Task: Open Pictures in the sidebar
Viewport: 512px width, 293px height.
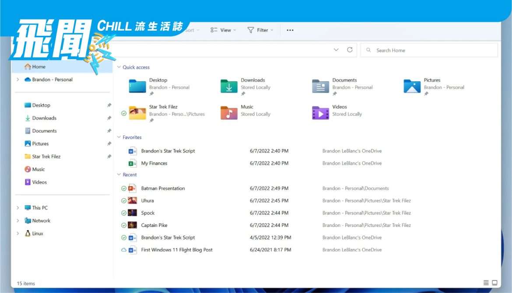Action: click(x=37, y=143)
